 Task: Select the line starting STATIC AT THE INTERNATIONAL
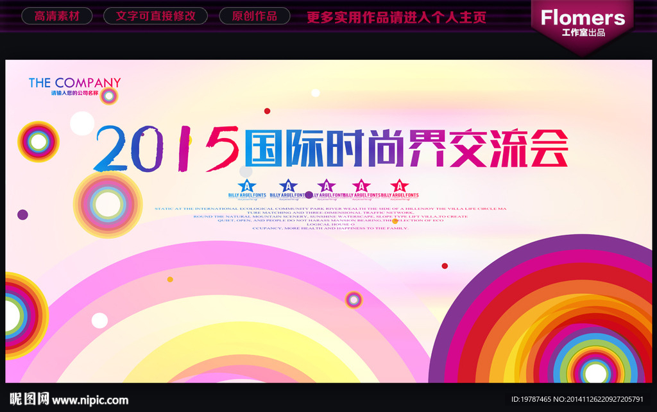[x=330, y=209]
